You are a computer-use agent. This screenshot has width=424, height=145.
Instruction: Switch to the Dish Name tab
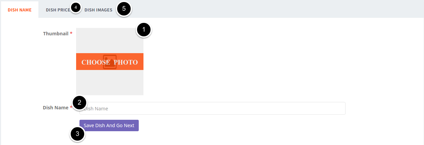(x=20, y=10)
